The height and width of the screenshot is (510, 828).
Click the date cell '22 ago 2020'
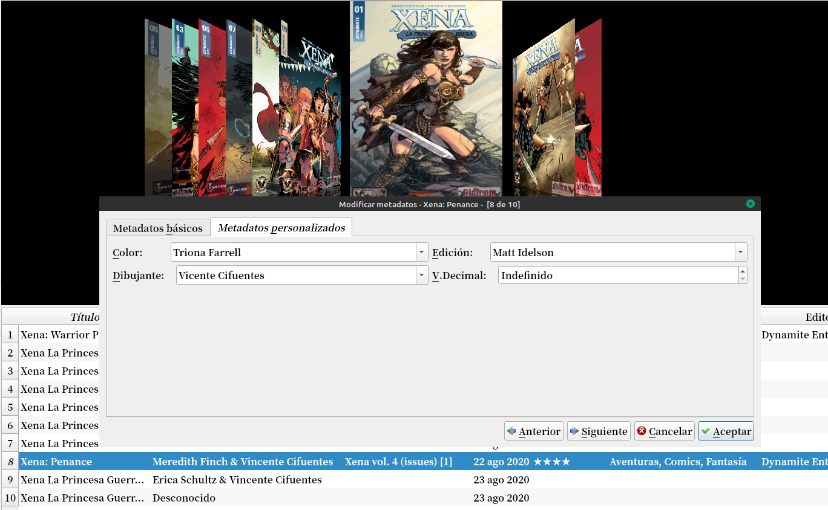pyautogui.click(x=501, y=462)
